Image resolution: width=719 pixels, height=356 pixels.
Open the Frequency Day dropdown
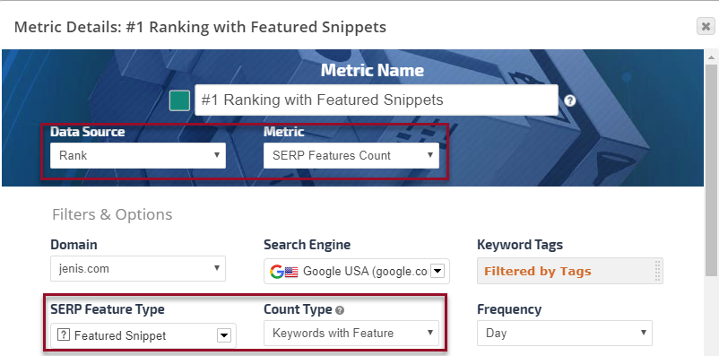coord(565,333)
